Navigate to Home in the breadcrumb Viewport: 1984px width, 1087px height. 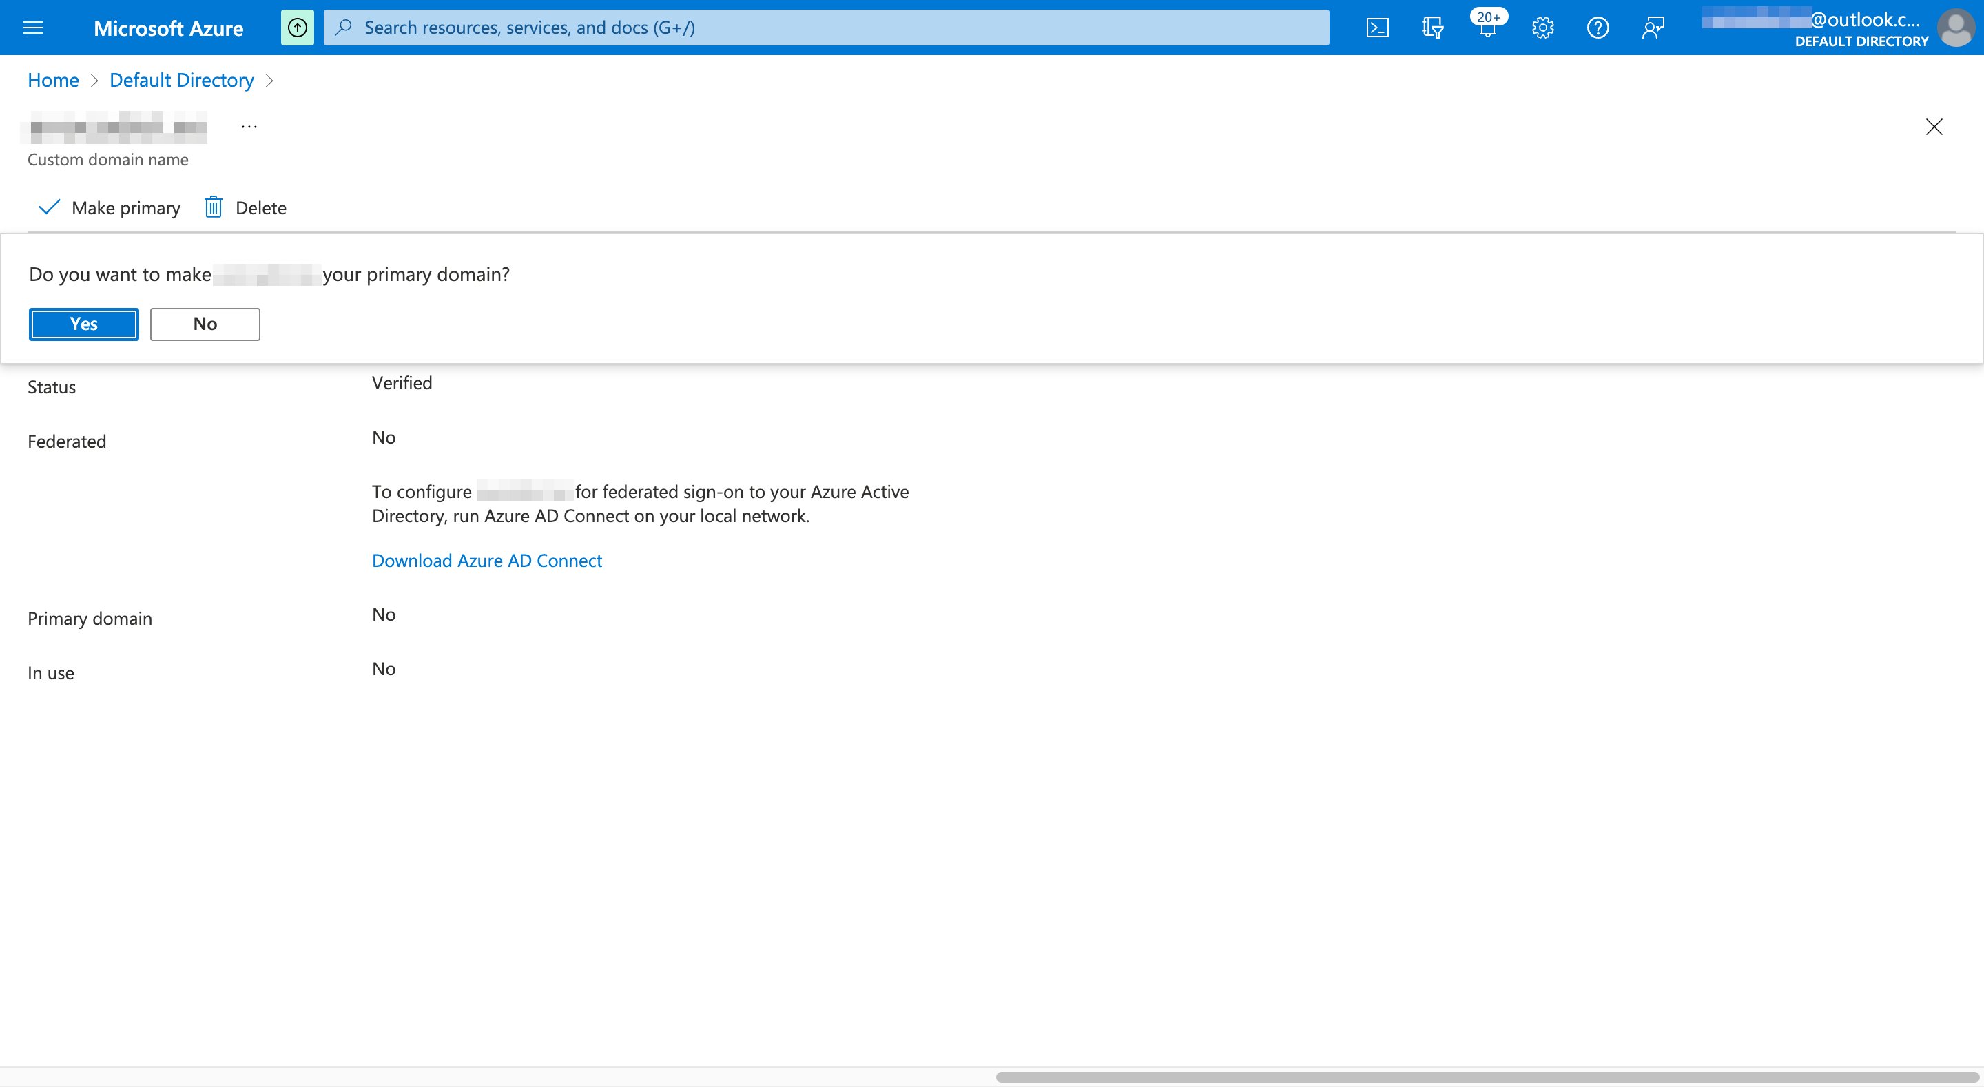[52, 80]
